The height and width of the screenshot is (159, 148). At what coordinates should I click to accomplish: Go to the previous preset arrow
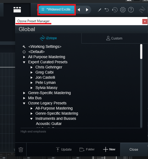coord(79,10)
